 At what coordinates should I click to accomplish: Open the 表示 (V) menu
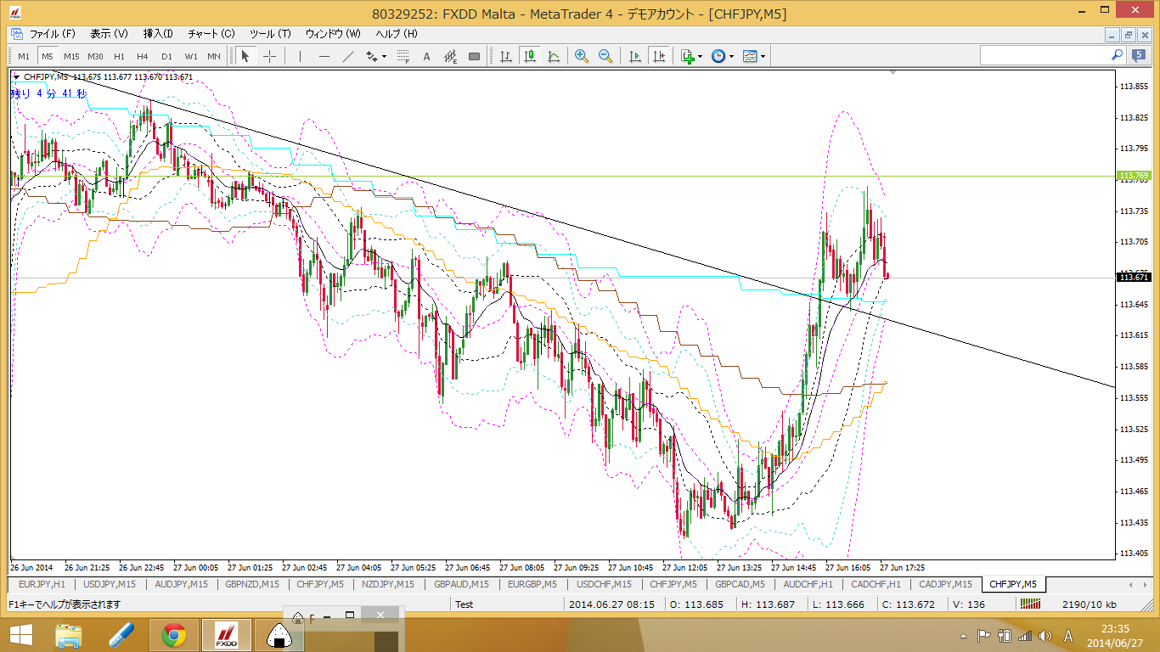(x=109, y=34)
